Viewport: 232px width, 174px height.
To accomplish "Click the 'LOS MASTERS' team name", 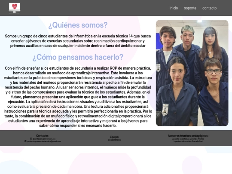I will click(114, 140).
